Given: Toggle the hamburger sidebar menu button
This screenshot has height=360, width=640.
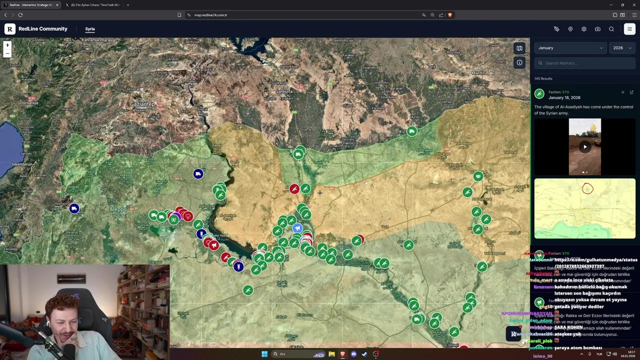Looking at the screenshot, I should tap(629, 29).
